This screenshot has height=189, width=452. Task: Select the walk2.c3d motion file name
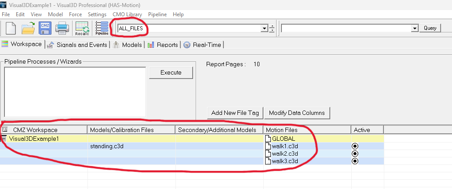(x=285, y=153)
